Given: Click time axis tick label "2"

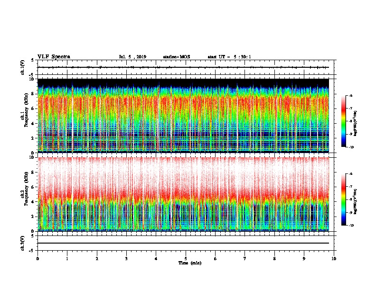Looking at the screenshot, I should tap(97, 259).
